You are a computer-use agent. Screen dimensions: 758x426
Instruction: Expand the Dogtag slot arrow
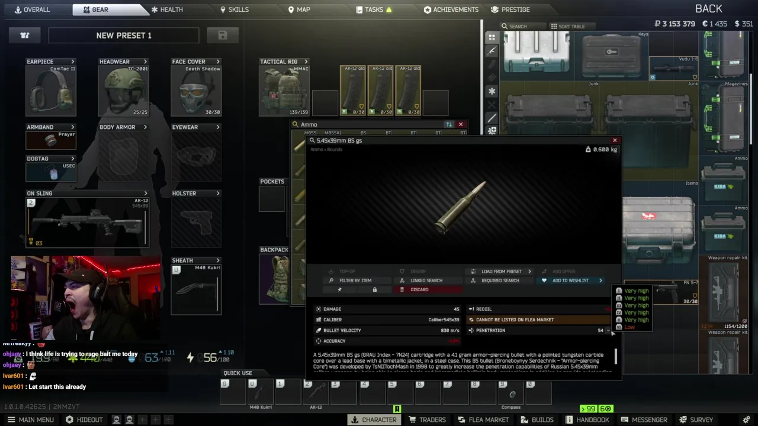pos(73,159)
